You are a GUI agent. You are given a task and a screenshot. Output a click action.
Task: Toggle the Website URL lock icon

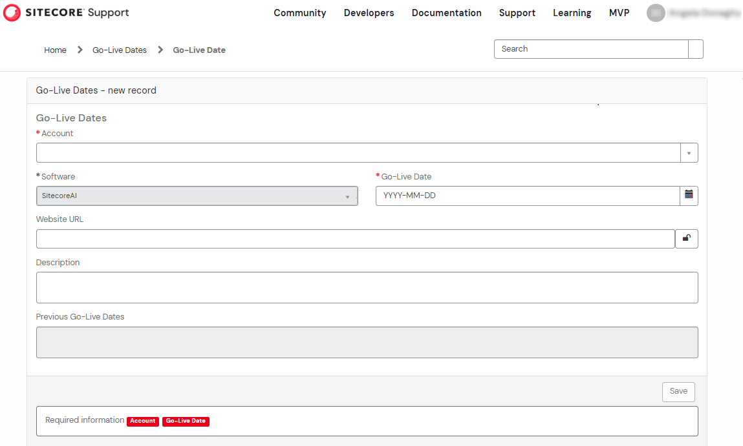(x=686, y=239)
